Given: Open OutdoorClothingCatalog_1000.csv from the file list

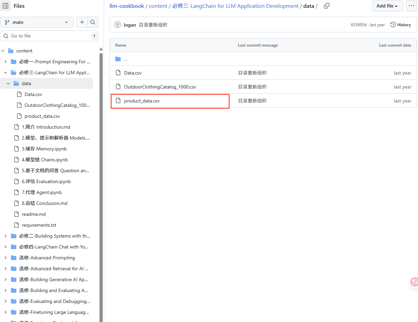Looking at the screenshot, I should coord(160,87).
